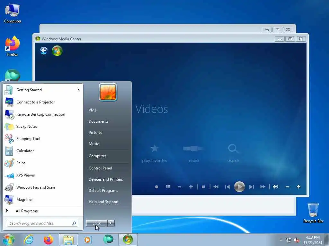Screen dimensions: 329x246
Task: Click channel up plus in transport controls
Action: click(x=191, y=187)
